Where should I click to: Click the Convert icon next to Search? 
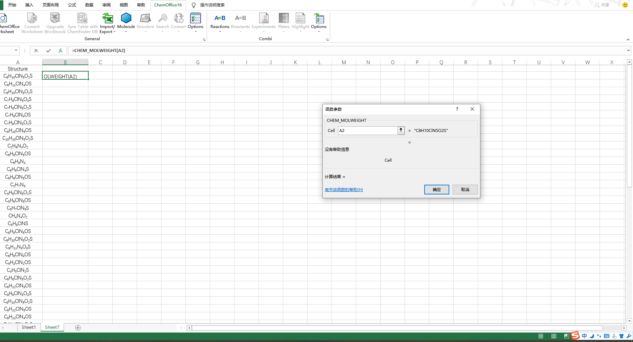coord(178,23)
